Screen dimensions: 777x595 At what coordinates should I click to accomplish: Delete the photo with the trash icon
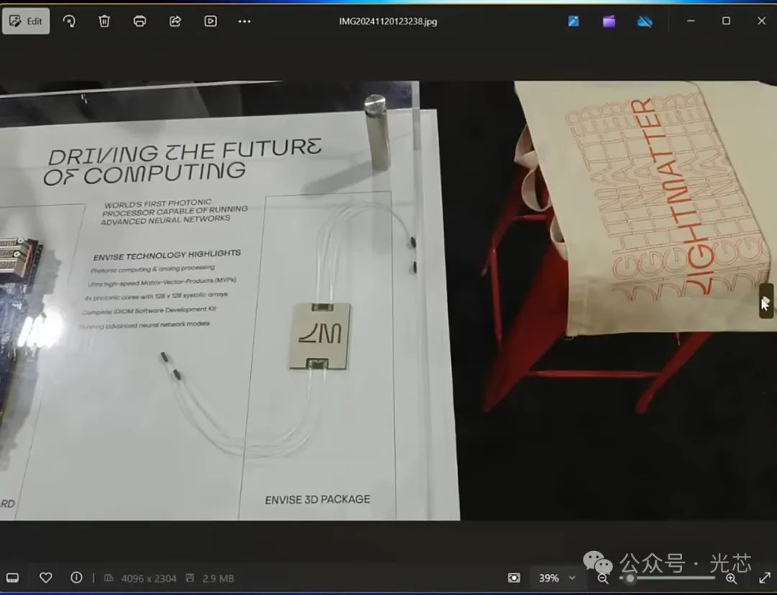[104, 22]
